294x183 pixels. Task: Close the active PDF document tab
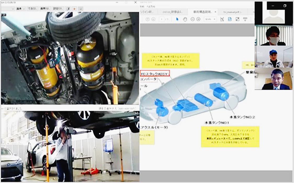[x=215, y=12]
